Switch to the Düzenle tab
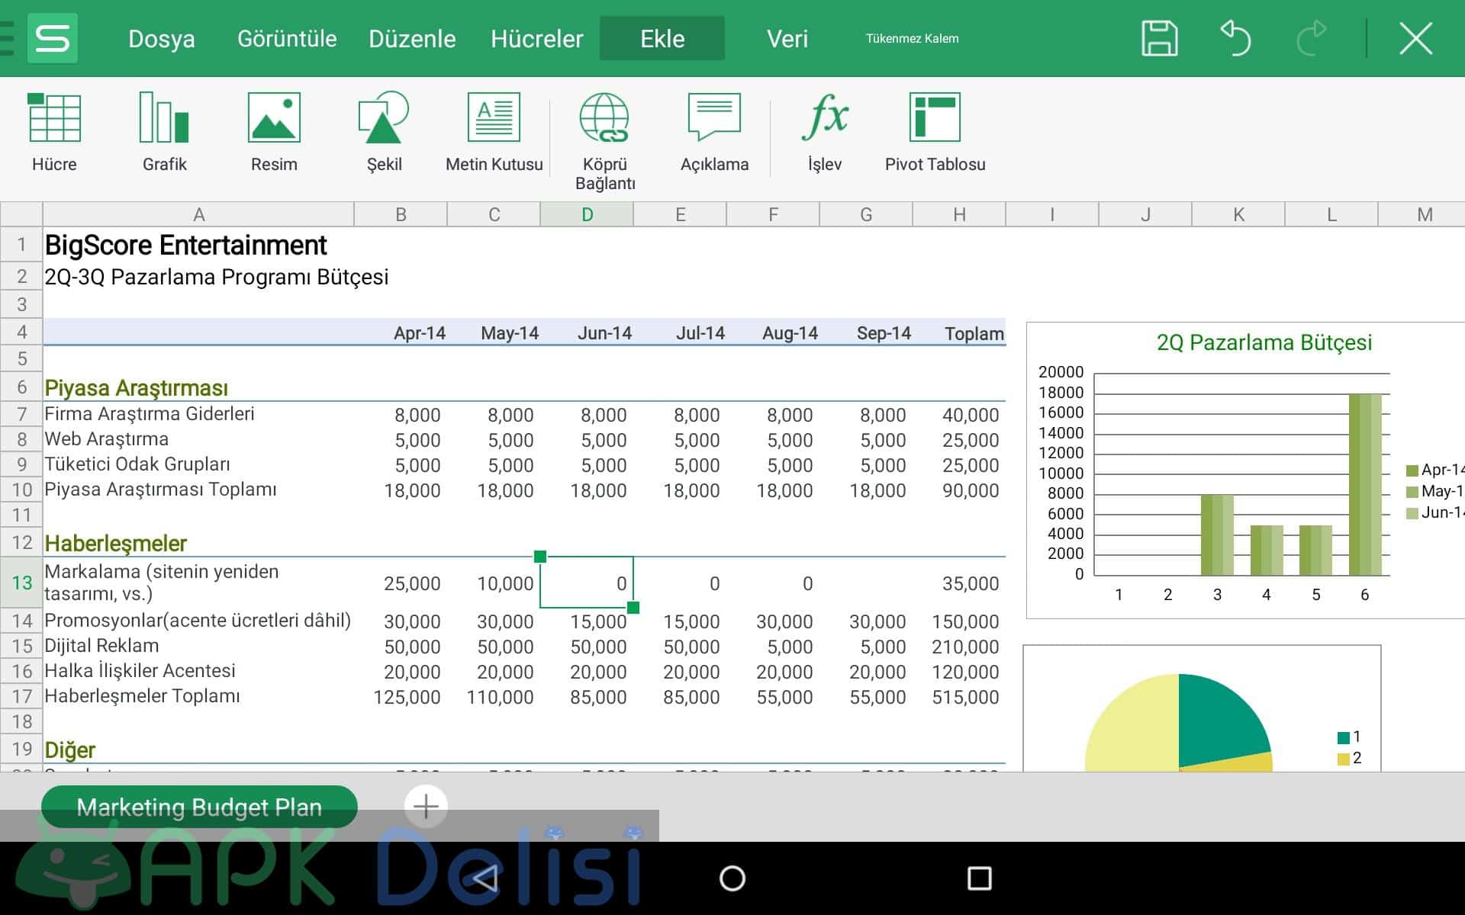 (x=412, y=38)
